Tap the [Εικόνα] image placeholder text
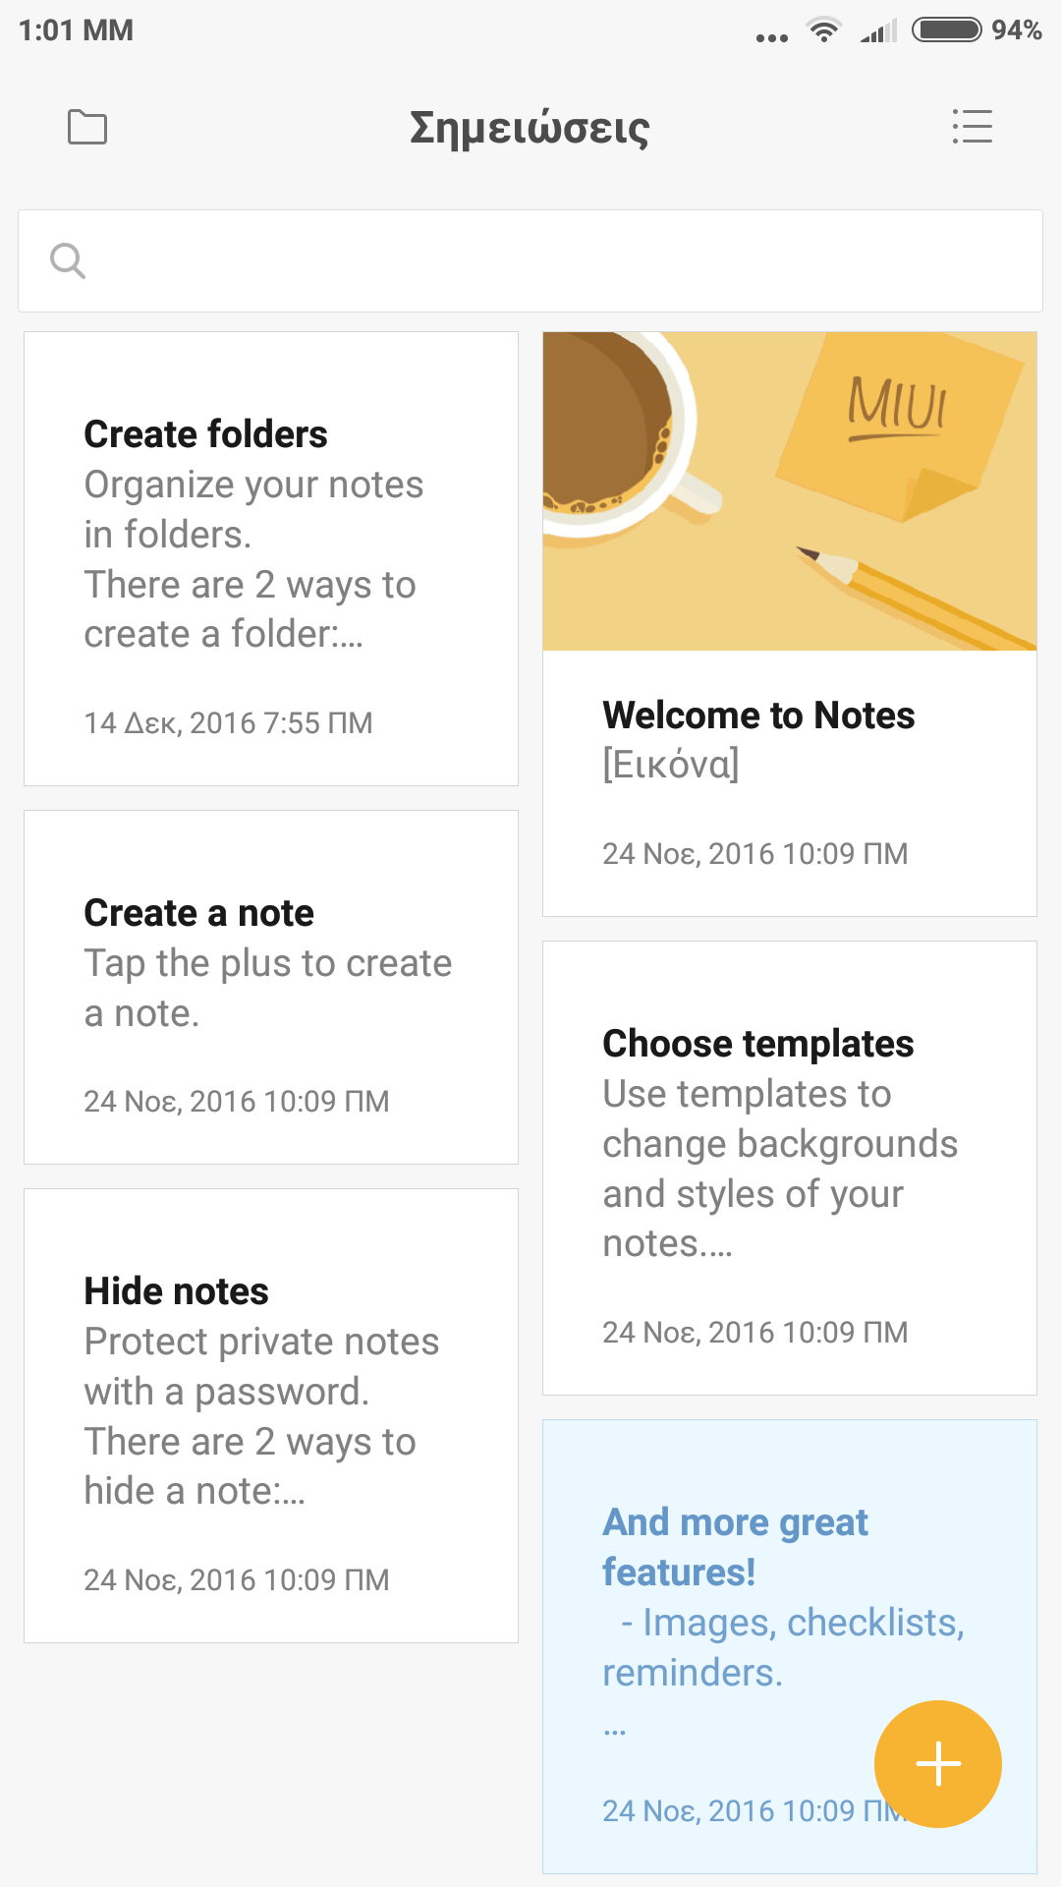The image size is (1061, 1887). coord(671,765)
